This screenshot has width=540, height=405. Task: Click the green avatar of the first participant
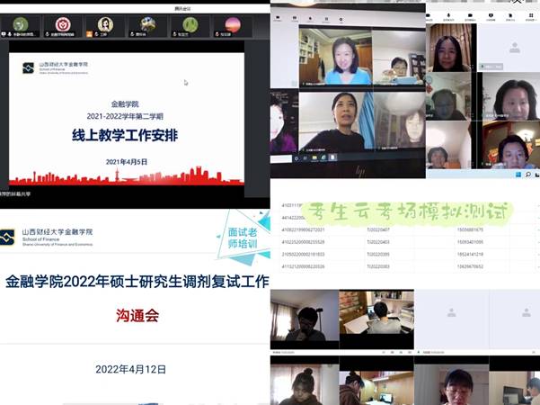click(x=21, y=23)
